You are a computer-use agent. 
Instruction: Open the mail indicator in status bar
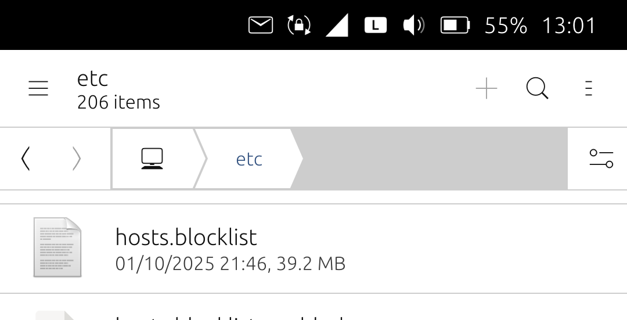(261, 25)
